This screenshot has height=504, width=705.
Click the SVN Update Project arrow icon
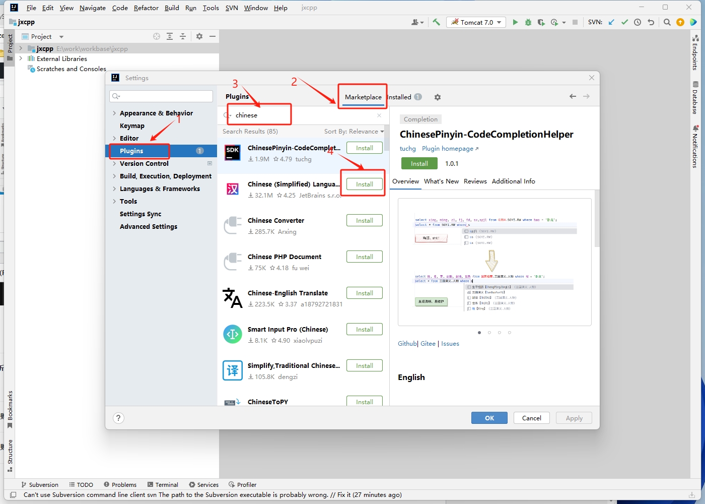click(x=611, y=22)
